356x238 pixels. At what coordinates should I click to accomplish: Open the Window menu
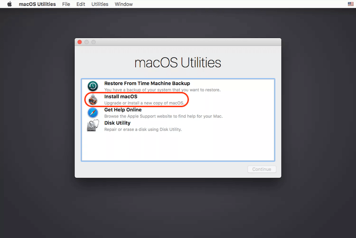(x=124, y=4)
